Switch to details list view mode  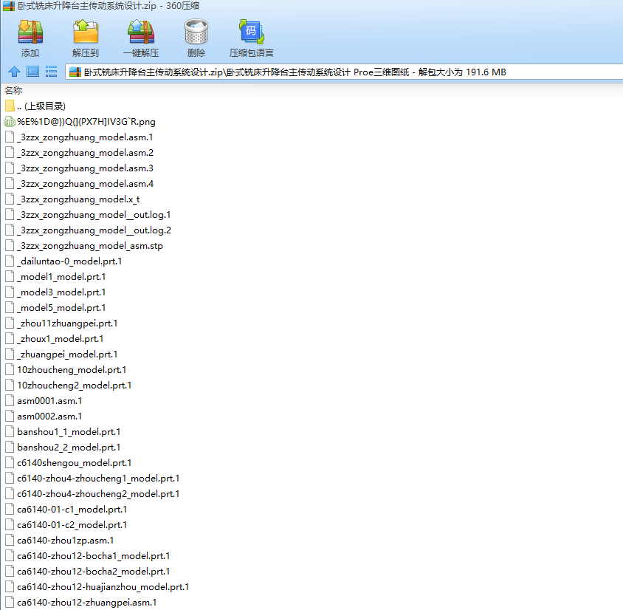pos(51,72)
